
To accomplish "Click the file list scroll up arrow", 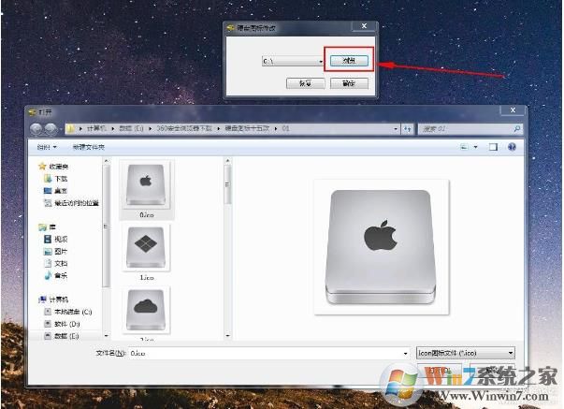I will pos(227,161).
